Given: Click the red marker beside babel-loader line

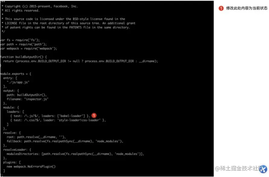Looking at the screenshot, I should (x=94, y=115).
